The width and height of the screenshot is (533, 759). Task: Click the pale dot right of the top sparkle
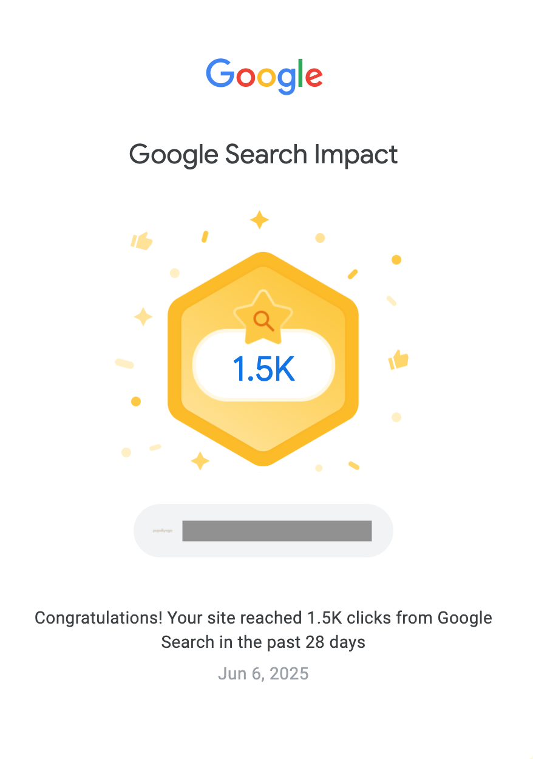click(x=320, y=238)
